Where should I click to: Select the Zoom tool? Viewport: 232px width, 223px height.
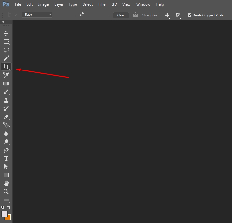(x=6, y=192)
